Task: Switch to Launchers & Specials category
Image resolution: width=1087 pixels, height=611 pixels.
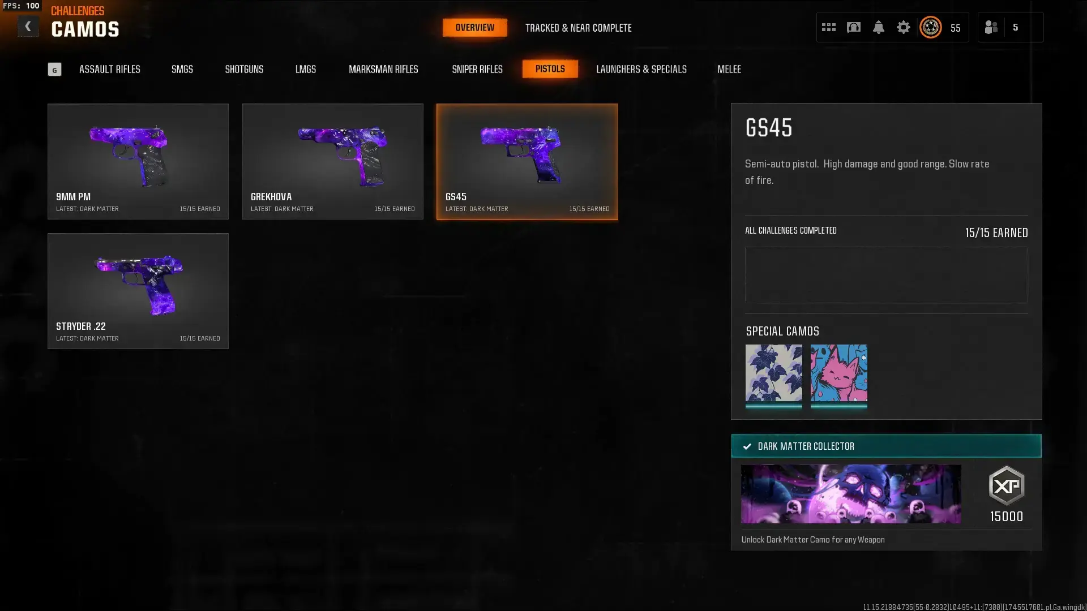Action: pyautogui.click(x=641, y=69)
